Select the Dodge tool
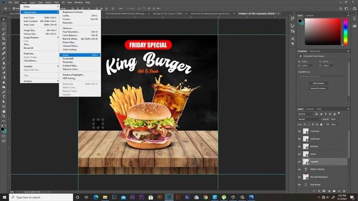 point(4,87)
